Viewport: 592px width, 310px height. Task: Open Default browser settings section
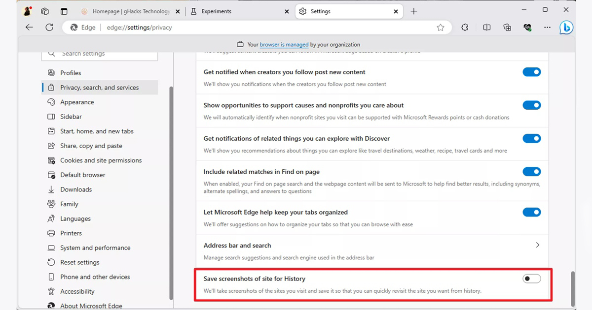tap(100, 175)
